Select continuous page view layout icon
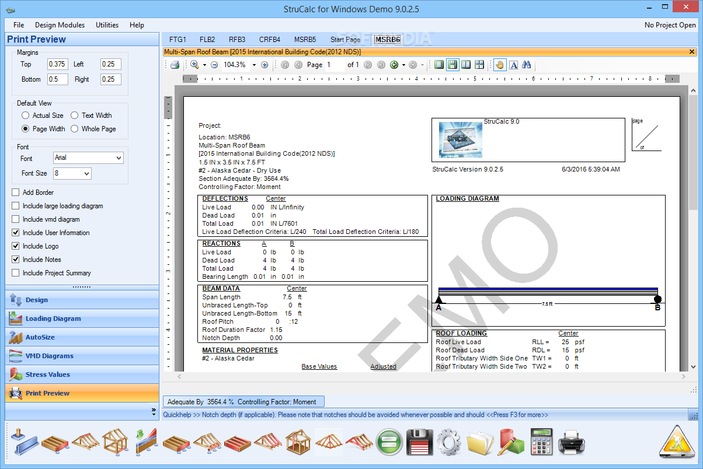Viewport: 703px width, 469px height. [453, 65]
